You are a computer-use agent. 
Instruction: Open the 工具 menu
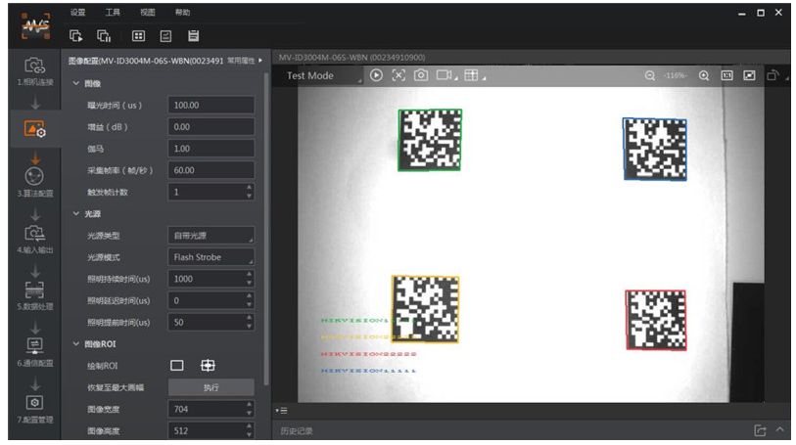[x=113, y=13]
